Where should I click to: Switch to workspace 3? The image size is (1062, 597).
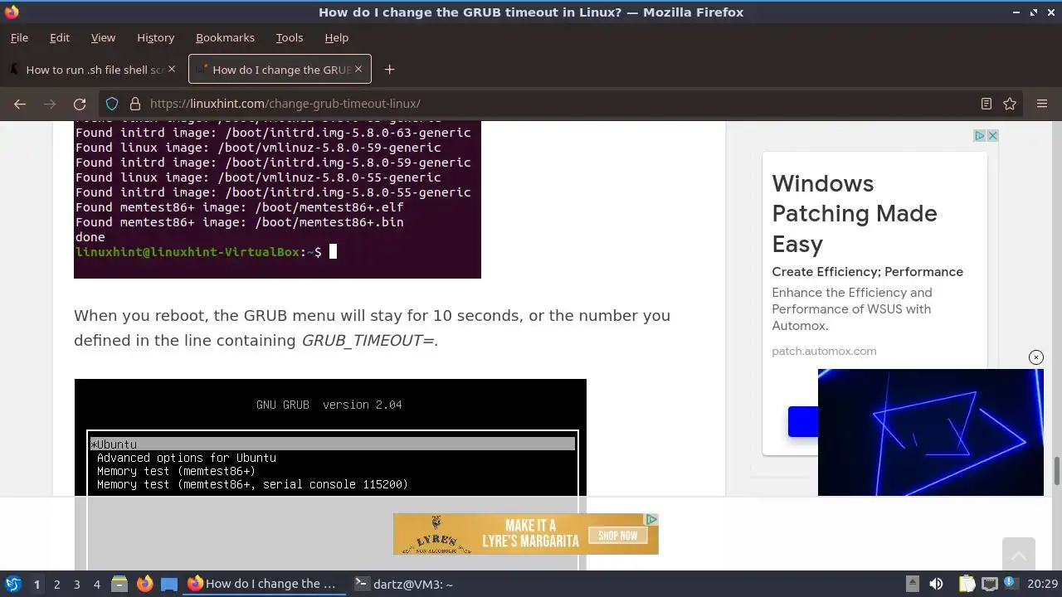(76, 584)
